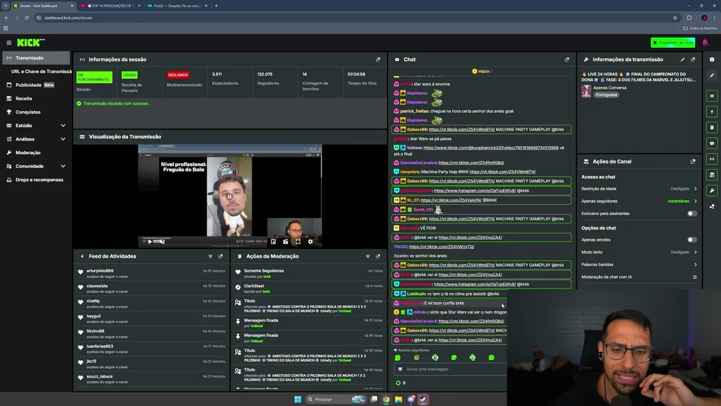The width and height of the screenshot is (721, 406).
Task: Open Palavras banidas settings
Action: pos(639,264)
